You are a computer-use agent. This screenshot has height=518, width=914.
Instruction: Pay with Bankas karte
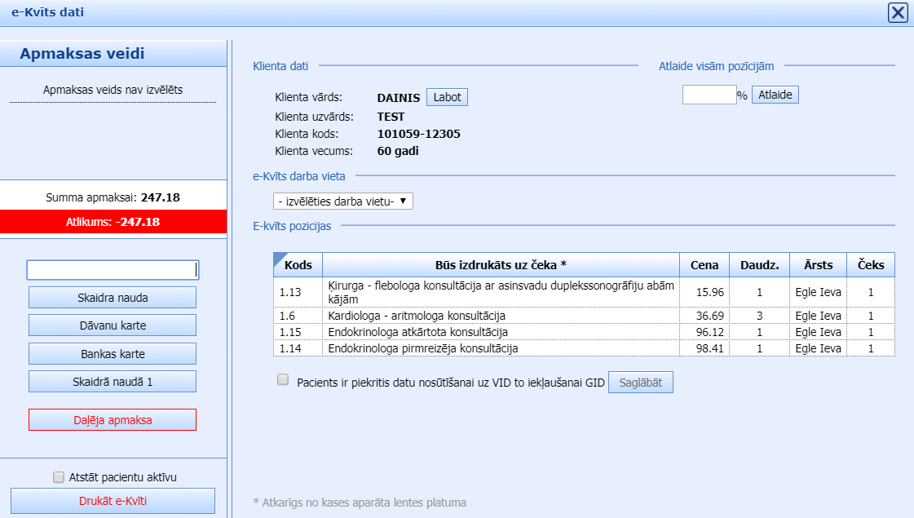coord(113,354)
